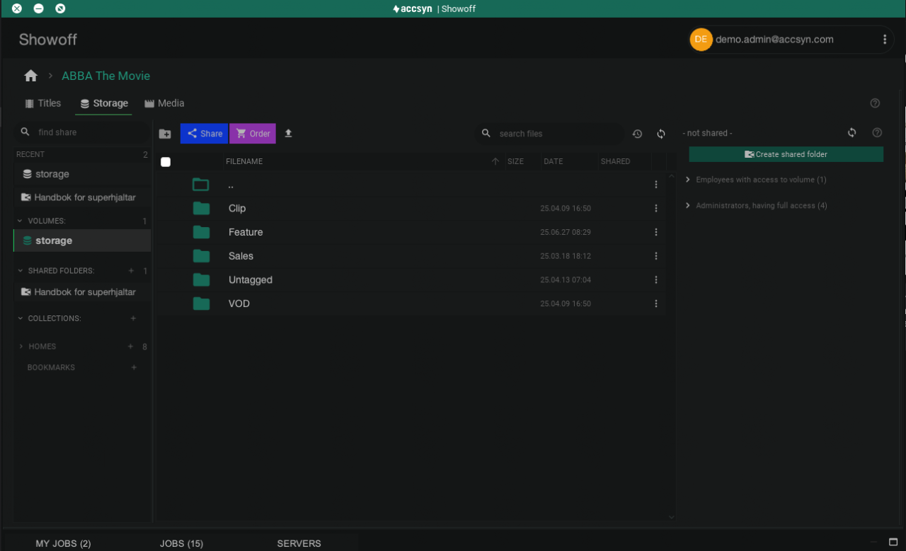Open the more options menu for Sales

(x=656, y=256)
